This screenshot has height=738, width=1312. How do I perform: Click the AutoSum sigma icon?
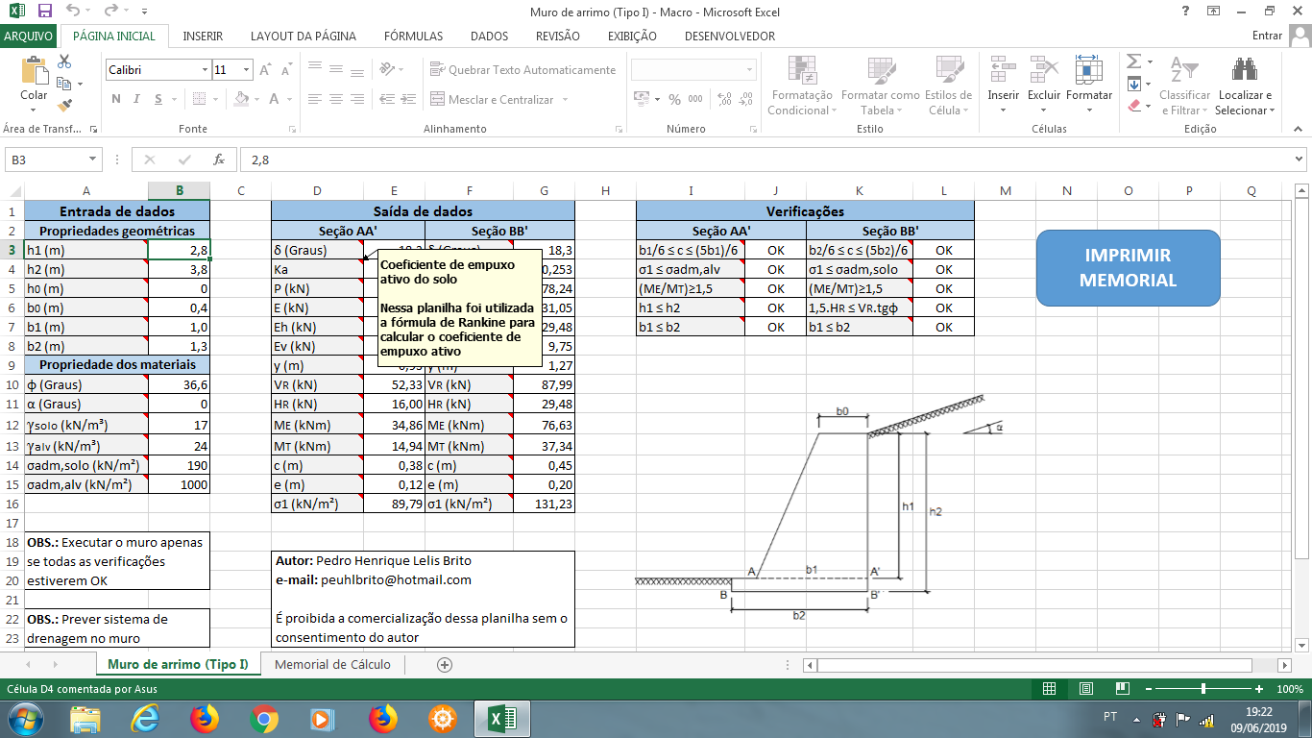(x=1133, y=61)
